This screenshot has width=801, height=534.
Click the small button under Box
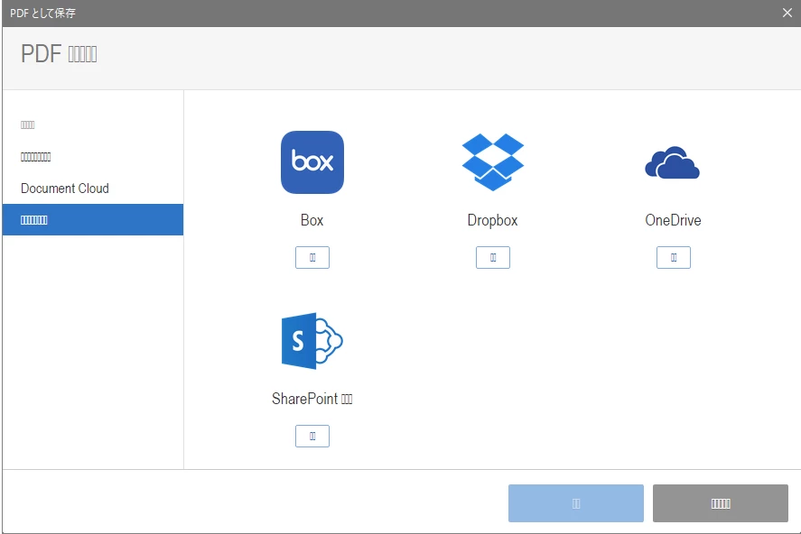(312, 258)
